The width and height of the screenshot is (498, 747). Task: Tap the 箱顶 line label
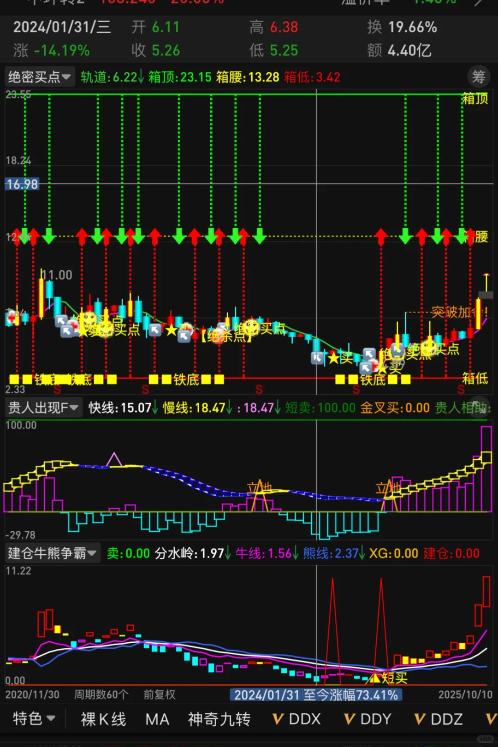[475, 98]
